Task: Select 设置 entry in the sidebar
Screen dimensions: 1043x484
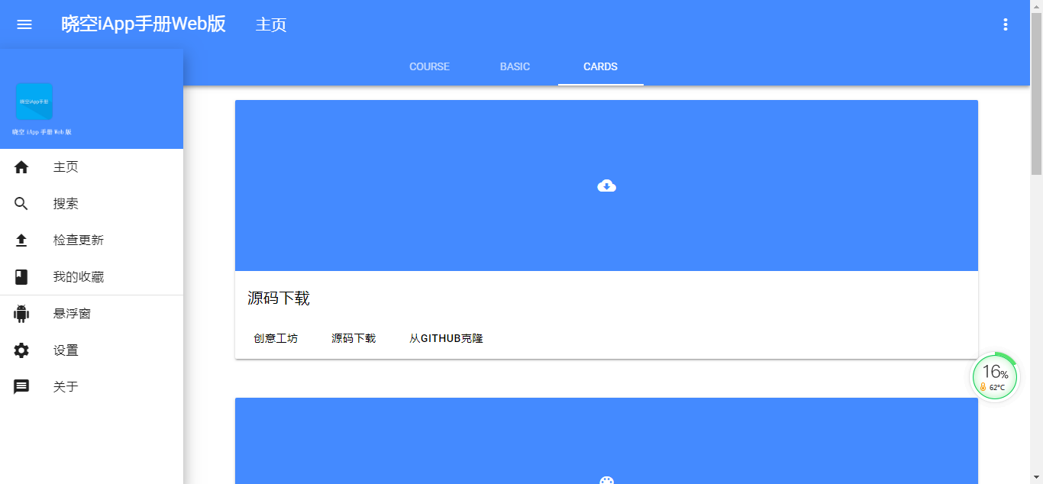Action: pyautogui.click(x=66, y=350)
